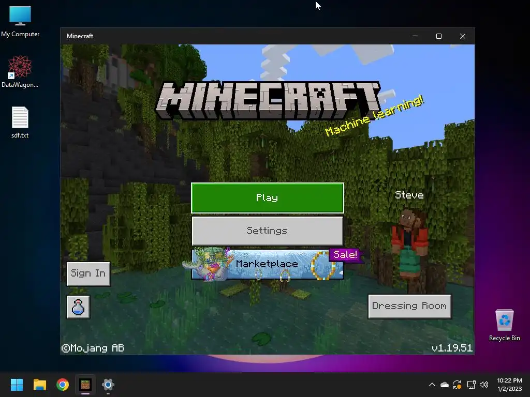This screenshot has width=530, height=397.
Task: Click the Steve name label
Action: 409,195
